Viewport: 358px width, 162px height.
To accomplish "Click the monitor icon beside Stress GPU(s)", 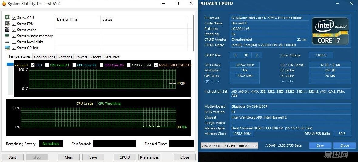I will pos(7,48).
